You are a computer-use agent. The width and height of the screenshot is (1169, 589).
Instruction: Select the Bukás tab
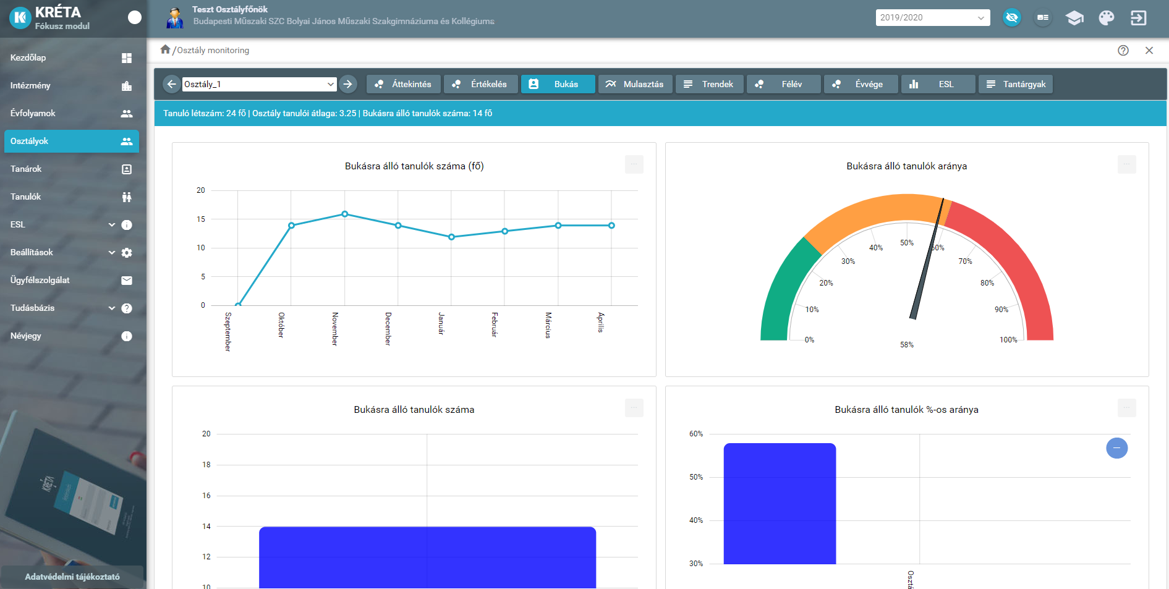click(x=558, y=84)
